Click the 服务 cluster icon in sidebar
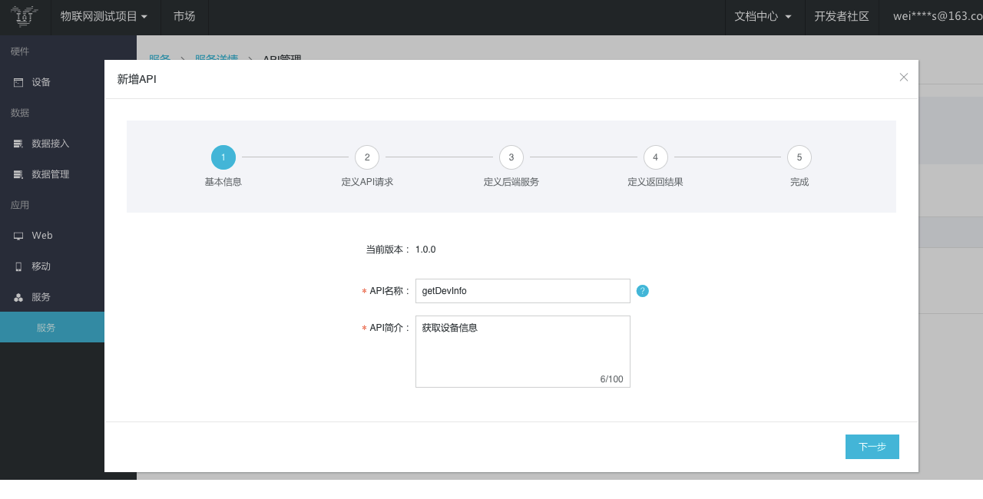This screenshot has width=983, height=499. tap(18, 297)
